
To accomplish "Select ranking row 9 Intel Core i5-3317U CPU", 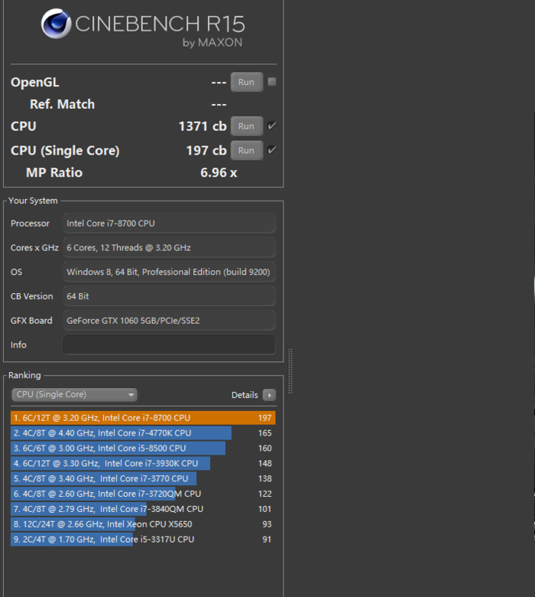I will pos(143,540).
